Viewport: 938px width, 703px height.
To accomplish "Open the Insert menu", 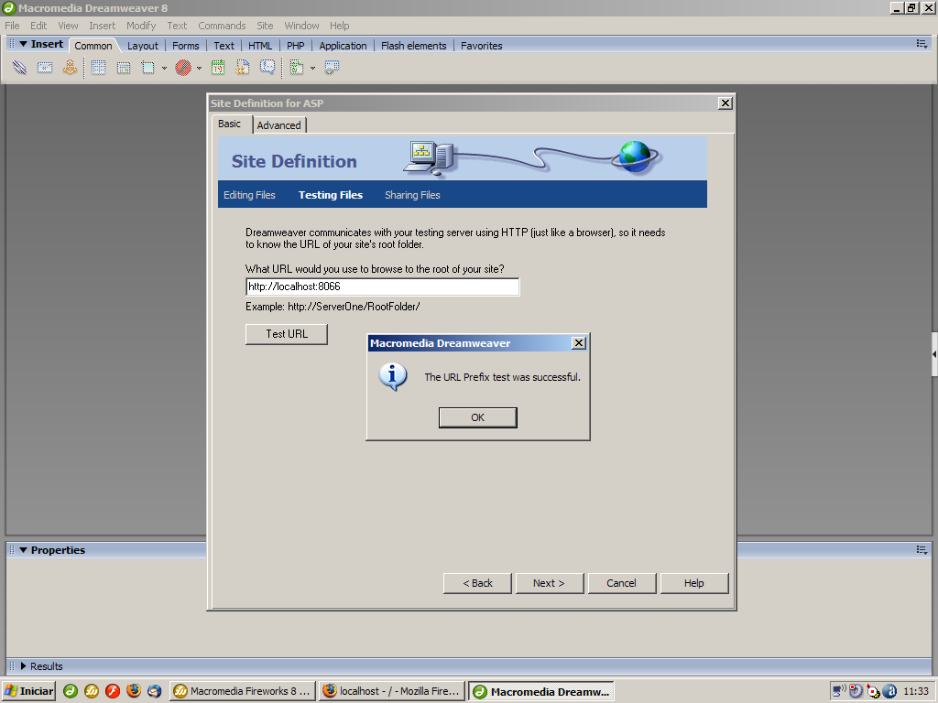I will (x=103, y=26).
